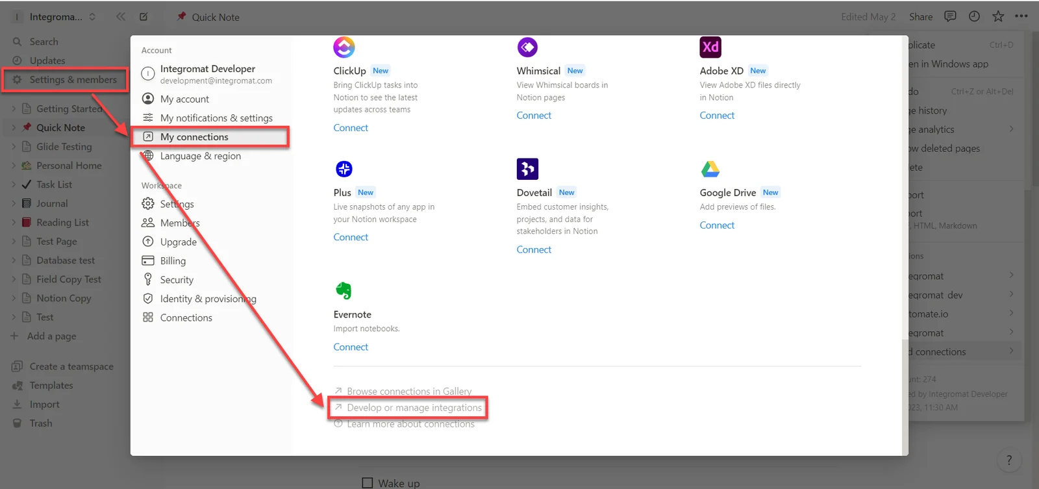This screenshot has height=489, width=1039.
Task: Connect the Google Drive integration
Action: pyautogui.click(x=717, y=225)
